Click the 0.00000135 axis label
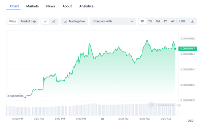 point(188,85)
